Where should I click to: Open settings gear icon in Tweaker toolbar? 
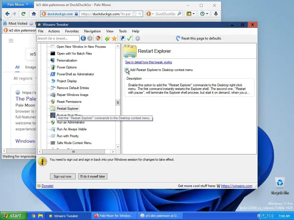pos(138,38)
